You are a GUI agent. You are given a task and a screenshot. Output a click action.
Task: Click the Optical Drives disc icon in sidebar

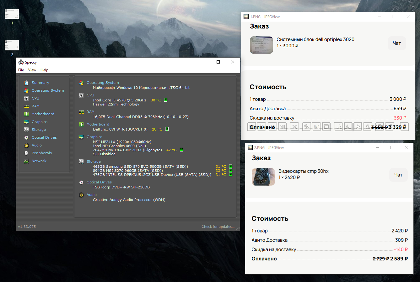(26, 137)
